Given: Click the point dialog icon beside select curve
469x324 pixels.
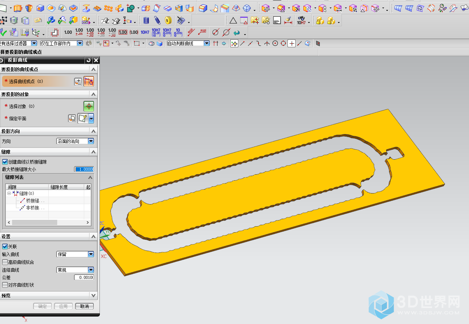Looking at the screenshot, I should pos(78,82).
